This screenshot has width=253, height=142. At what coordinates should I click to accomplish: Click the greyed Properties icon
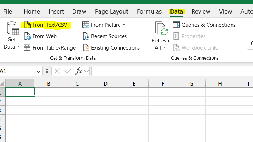(176, 36)
